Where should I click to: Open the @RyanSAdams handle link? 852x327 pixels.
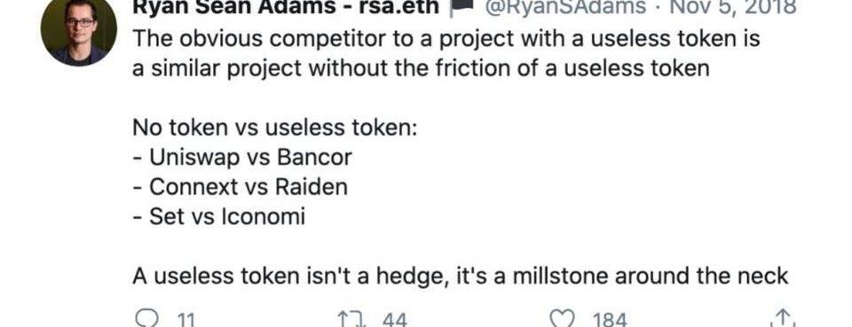click(565, 6)
